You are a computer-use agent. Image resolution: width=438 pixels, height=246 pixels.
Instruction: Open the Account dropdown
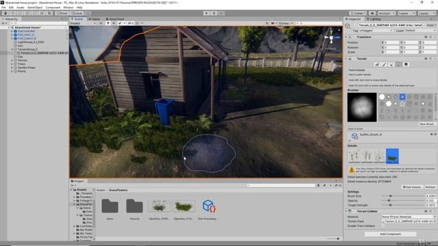pyautogui.click(x=387, y=13)
